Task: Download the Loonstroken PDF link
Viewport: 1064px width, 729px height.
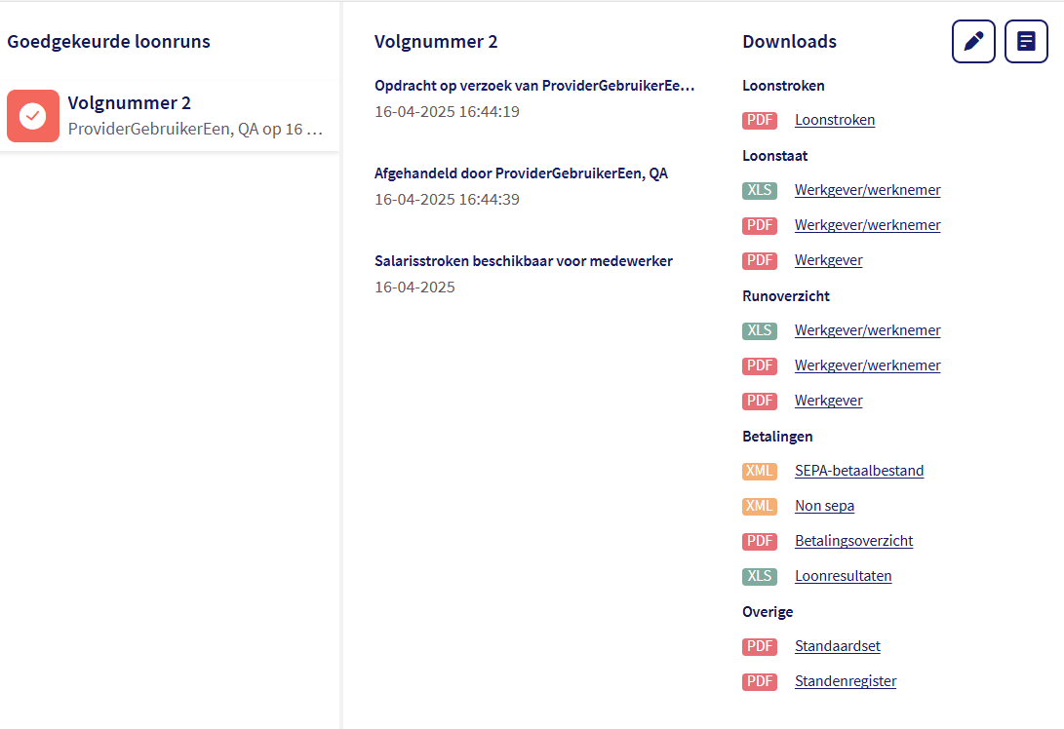Action: 834,120
